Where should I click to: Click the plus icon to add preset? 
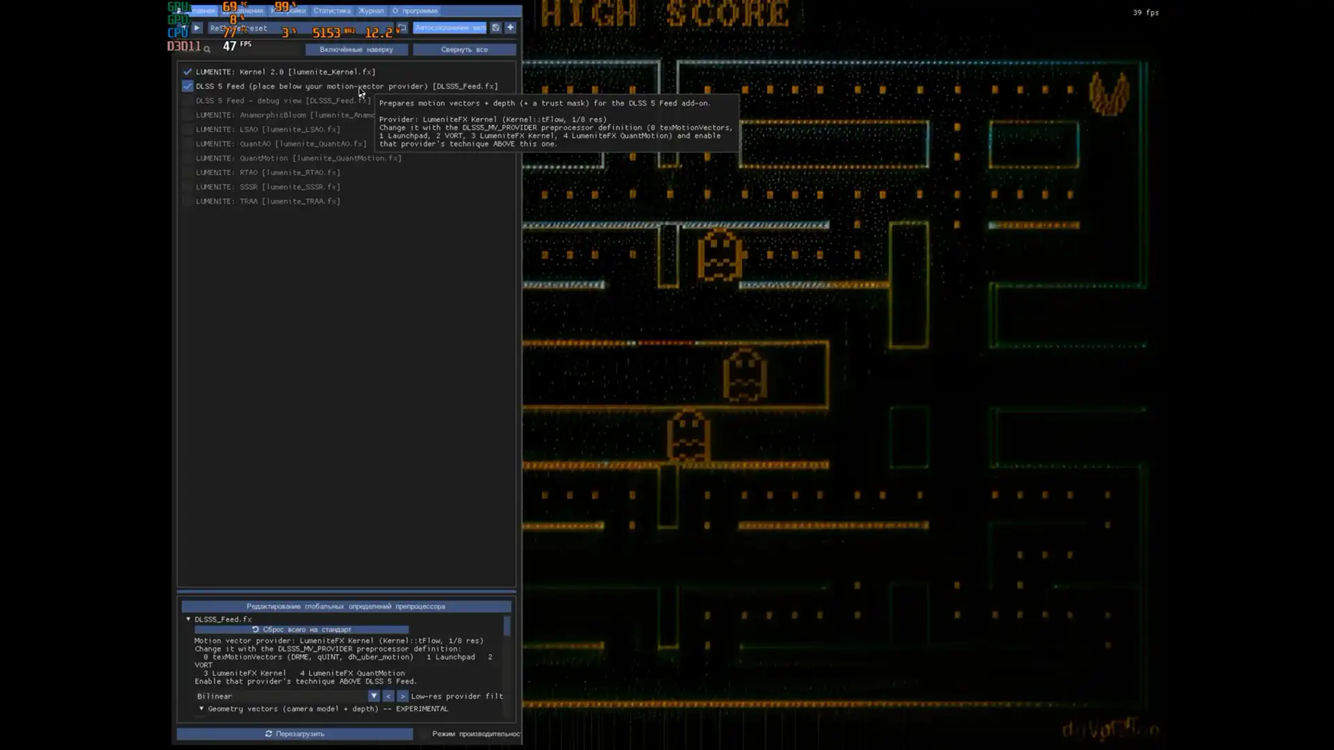pyautogui.click(x=510, y=28)
